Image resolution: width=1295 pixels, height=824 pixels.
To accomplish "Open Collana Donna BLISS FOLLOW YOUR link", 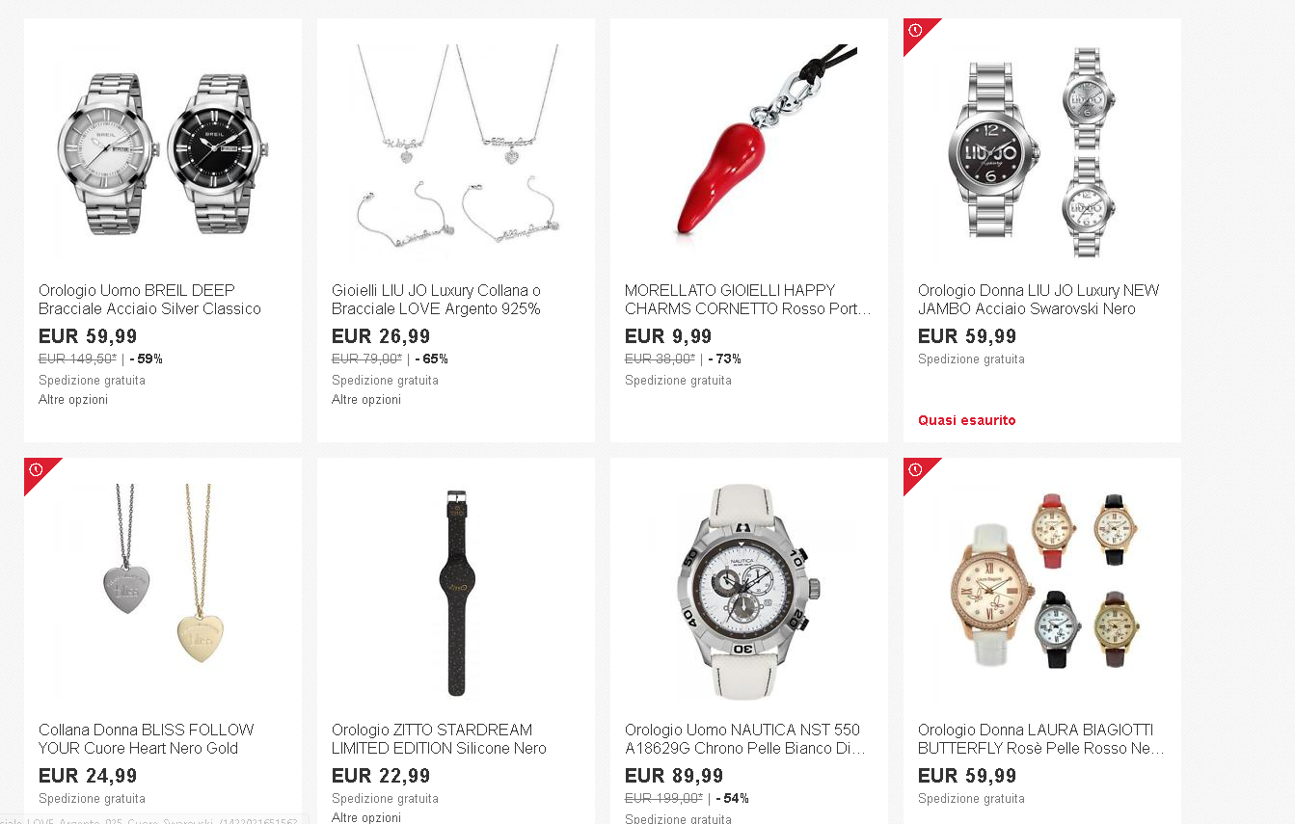I will (147, 739).
